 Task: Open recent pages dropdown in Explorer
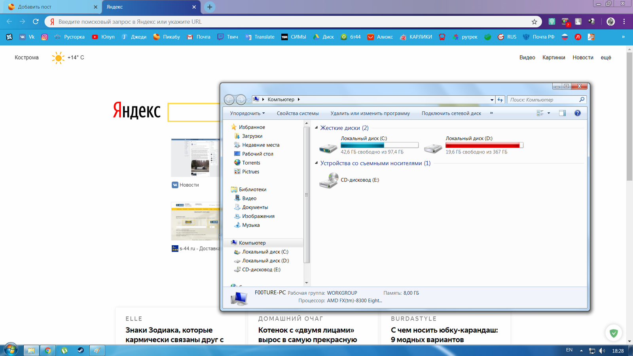tap(248, 100)
